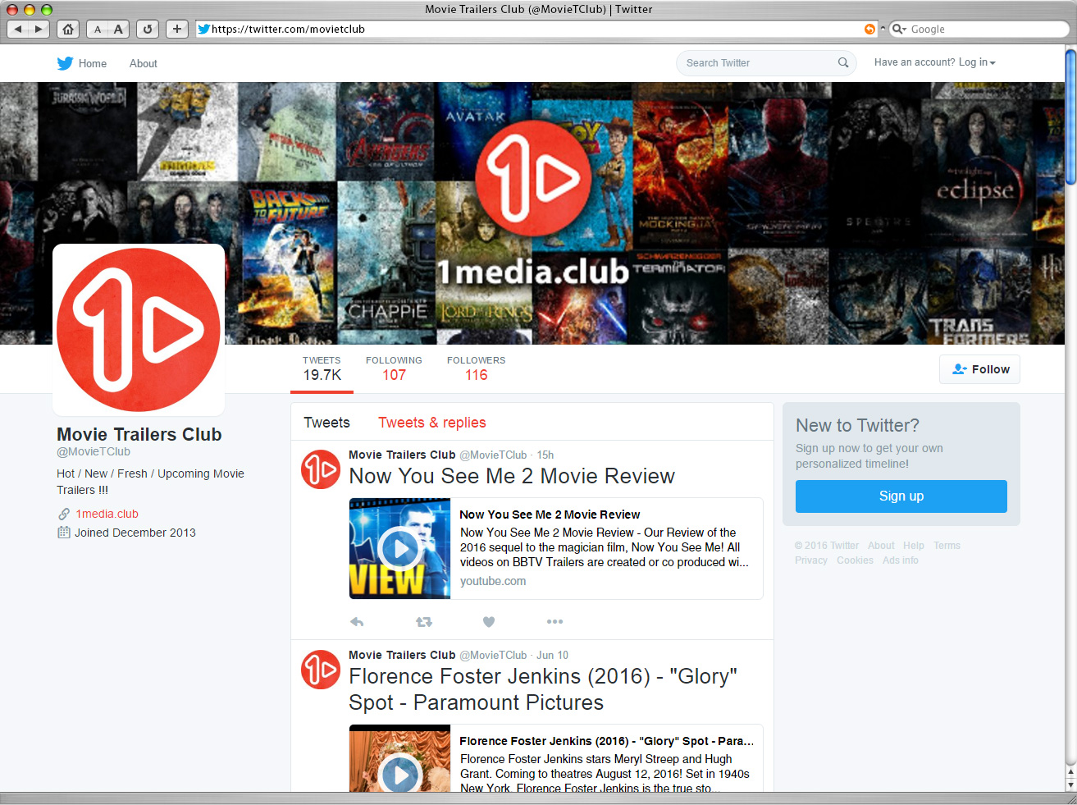This screenshot has width=1077, height=805.
Task: Reply to the Now You See Me 2 tweet
Action: pos(357,622)
